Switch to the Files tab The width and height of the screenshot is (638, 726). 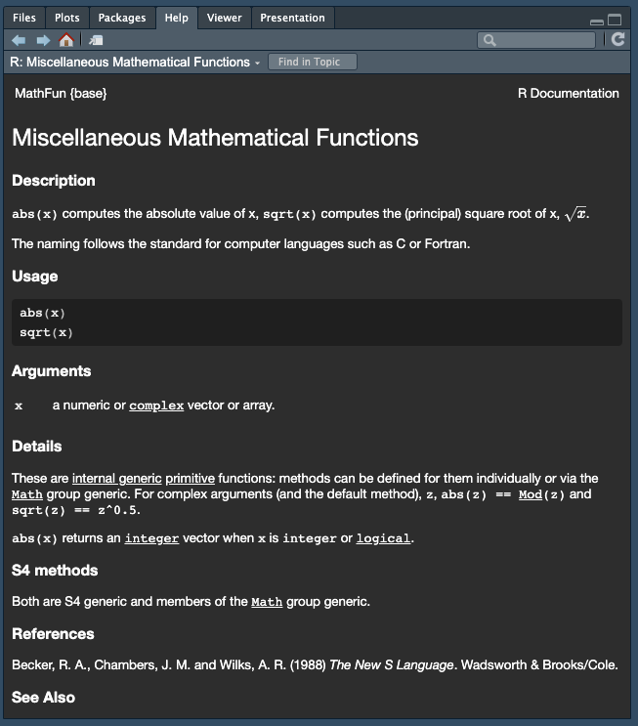click(x=24, y=18)
